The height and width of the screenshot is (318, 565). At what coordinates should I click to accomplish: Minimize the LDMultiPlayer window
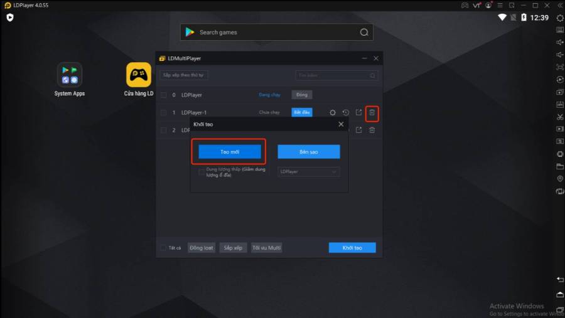(x=364, y=58)
